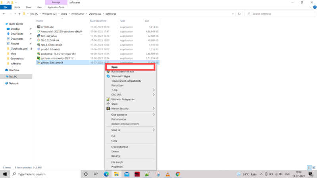The image size is (317, 178).
Task: Select postgresql-13.3-2-windows-x64 file
Action: 58,54
